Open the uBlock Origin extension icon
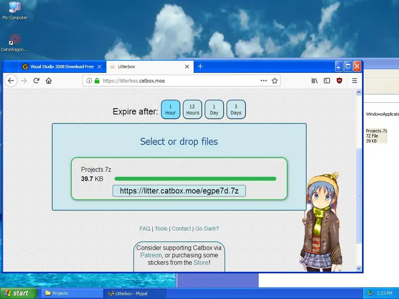 click(339, 81)
